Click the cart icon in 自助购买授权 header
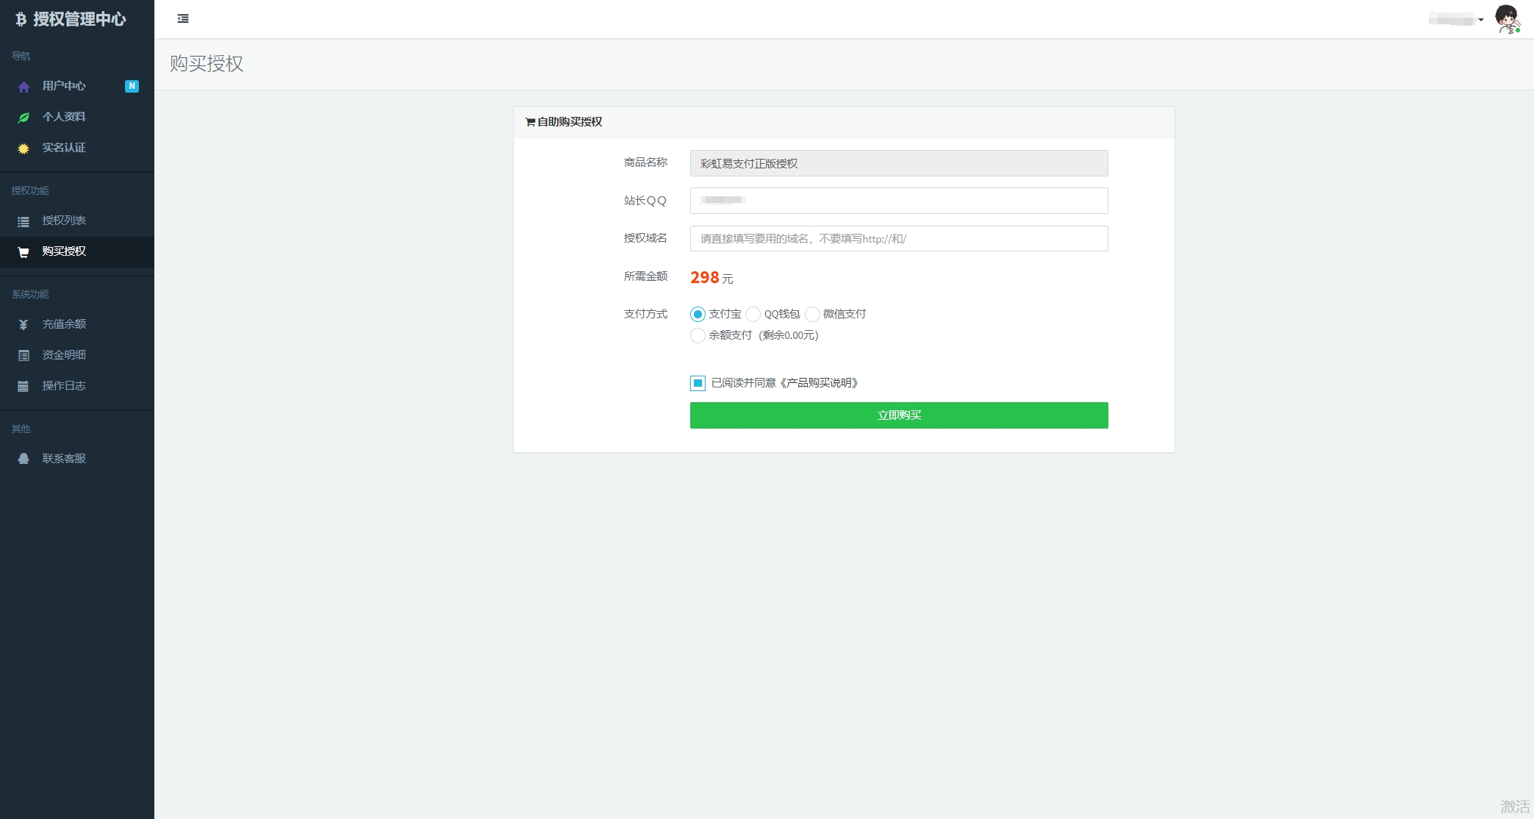Viewport: 1534px width, 819px height. coord(530,122)
